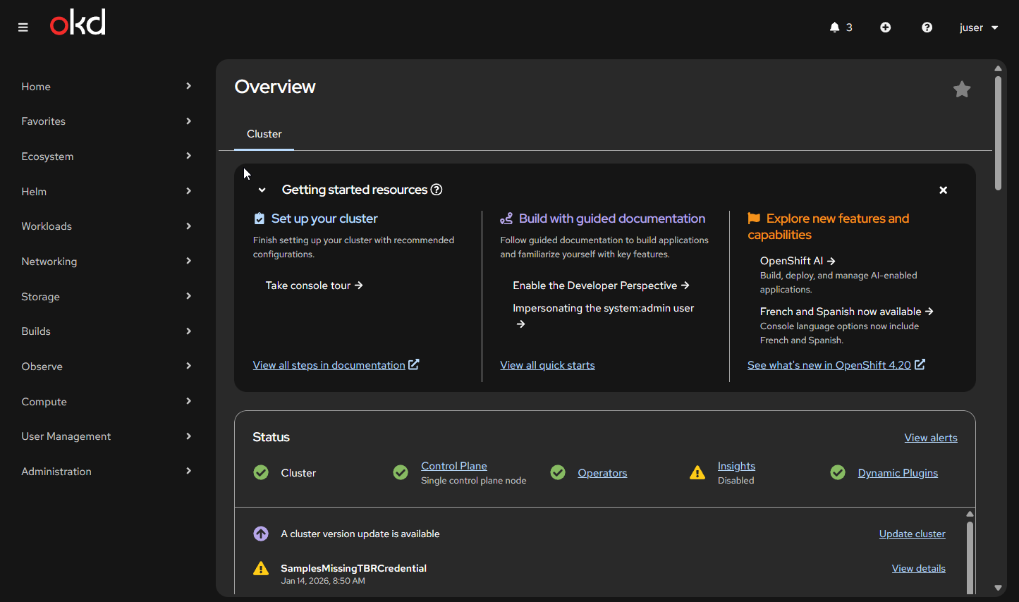Open the Operators status link
This screenshot has height=602, width=1019.
point(602,473)
